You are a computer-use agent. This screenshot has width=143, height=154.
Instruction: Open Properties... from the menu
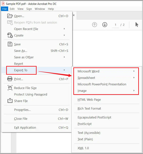pos(37,110)
